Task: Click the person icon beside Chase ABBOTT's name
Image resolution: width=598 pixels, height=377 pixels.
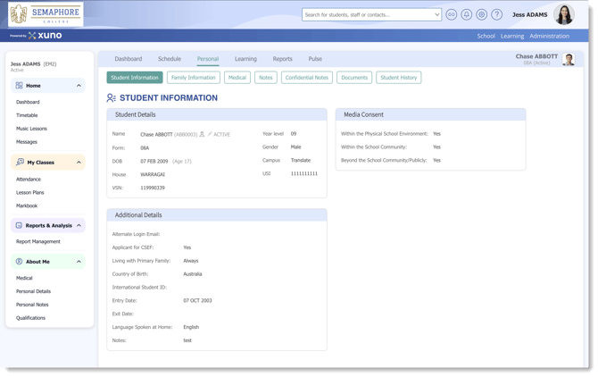Action: 202,134
